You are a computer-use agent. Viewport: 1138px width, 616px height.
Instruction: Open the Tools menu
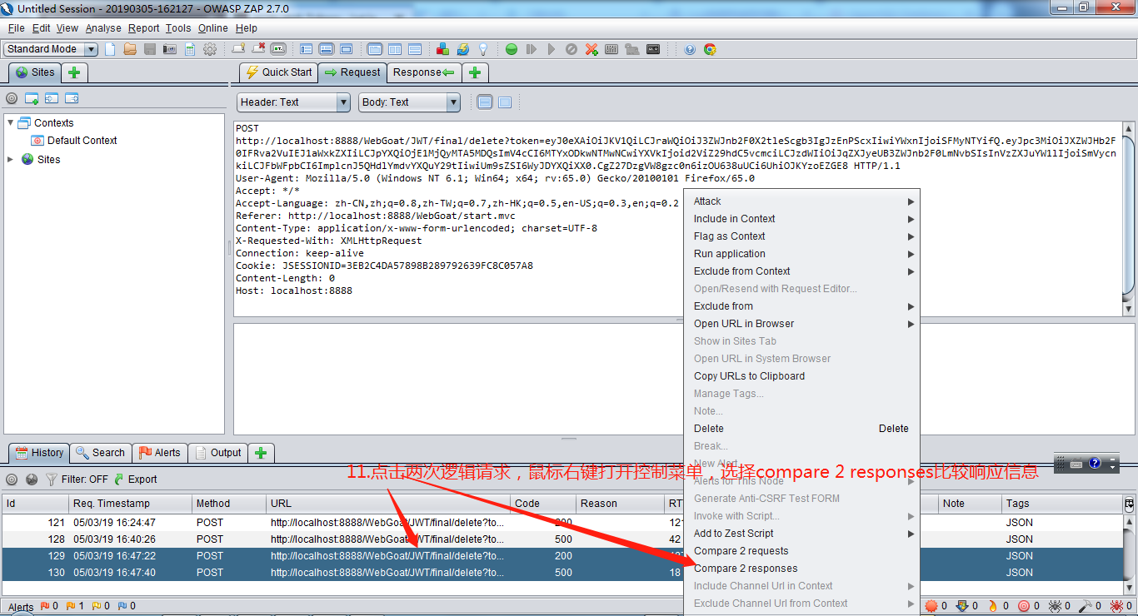click(178, 28)
